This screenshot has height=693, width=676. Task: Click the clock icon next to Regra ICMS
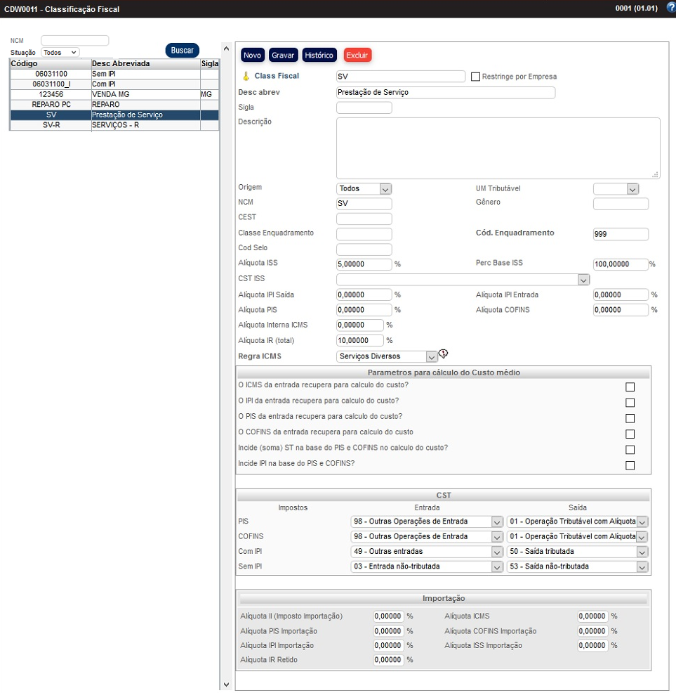tap(444, 354)
